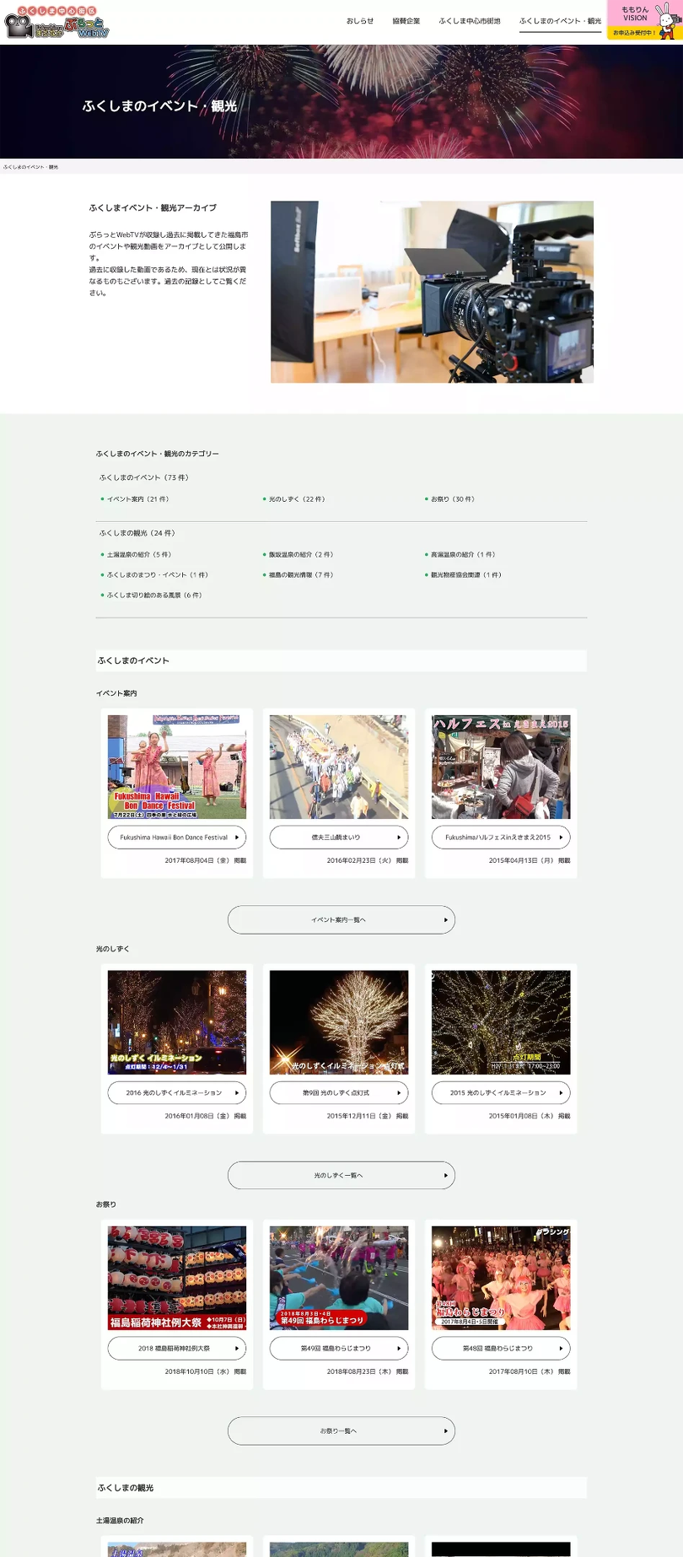Viewport: 683px width, 1557px height.
Task: Open the 福島の観光情報（7件）link
Action: 300,575
